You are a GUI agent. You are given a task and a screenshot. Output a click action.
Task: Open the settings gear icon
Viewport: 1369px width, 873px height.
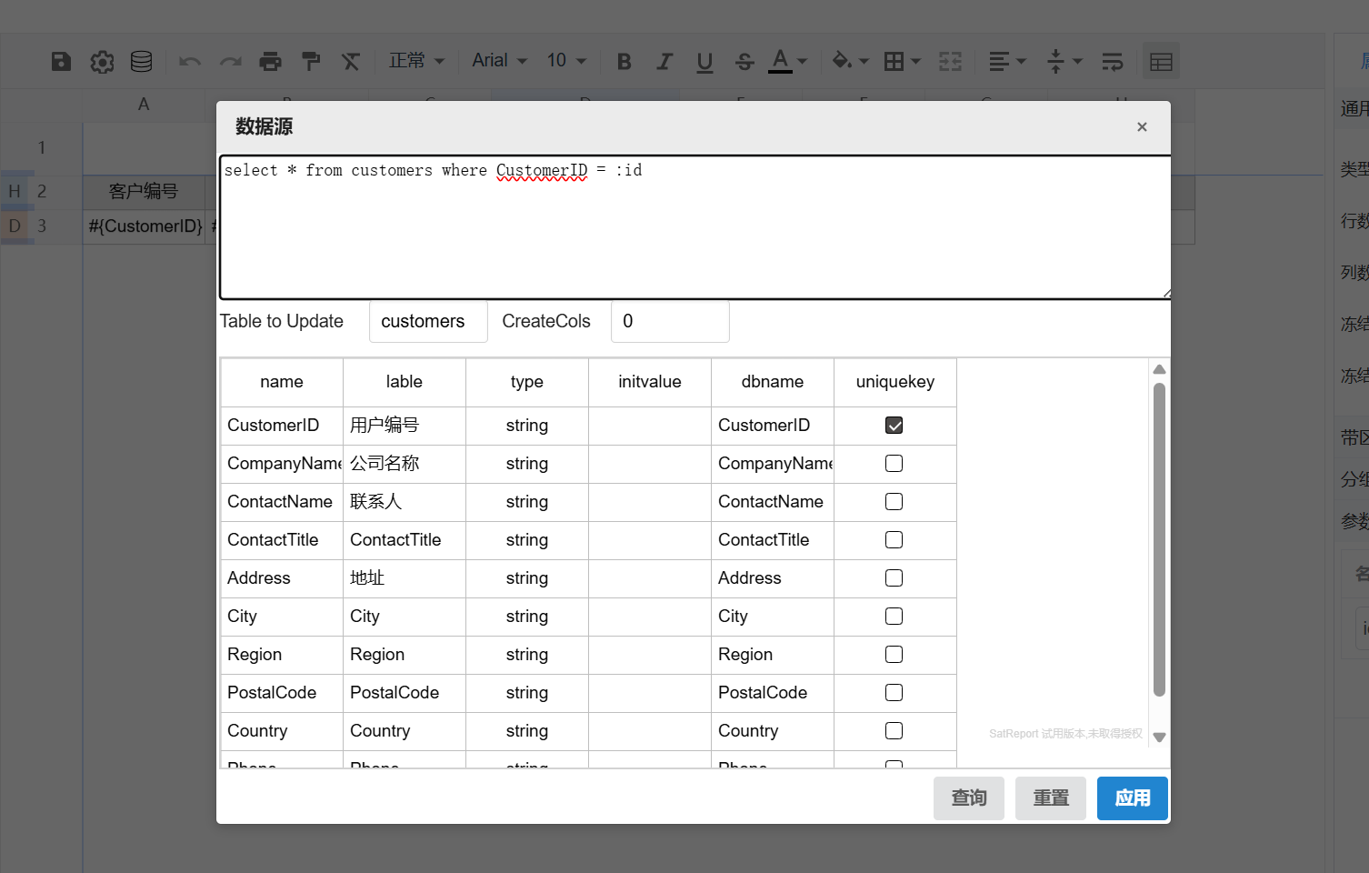pyautogui.click(x=102, y=61)
